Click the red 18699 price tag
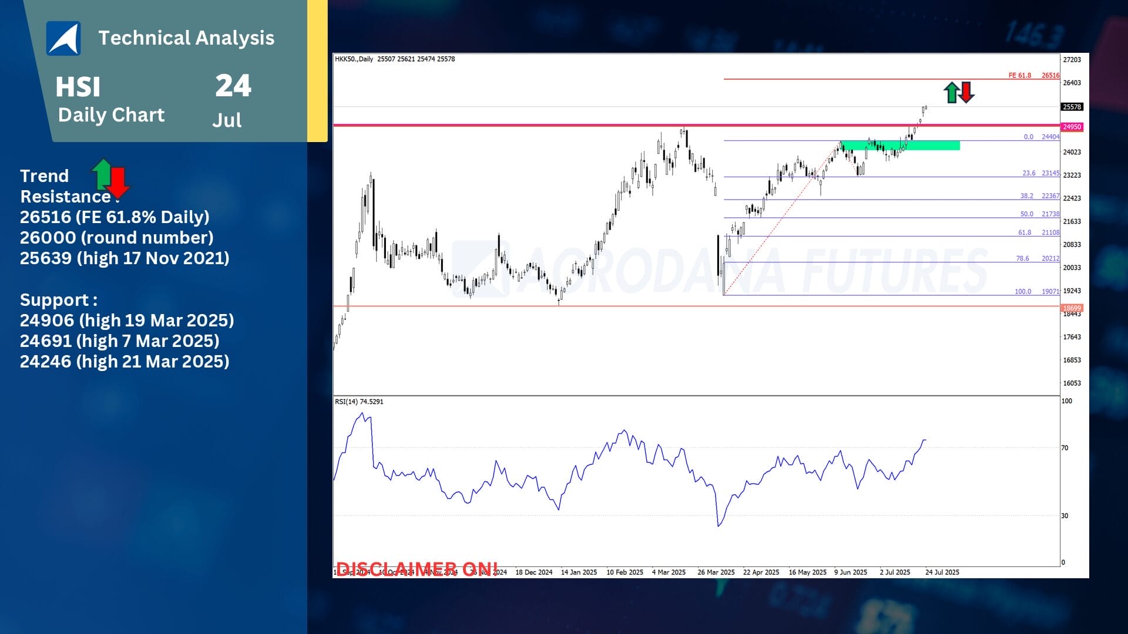 [x=1072, y=308]
